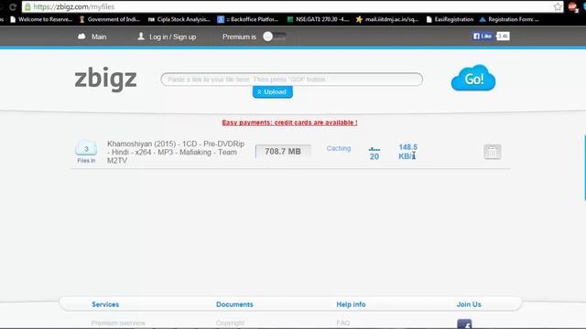Focus the paste link input field
Screen dimensions: 586x329
click(x=291, y=80)
